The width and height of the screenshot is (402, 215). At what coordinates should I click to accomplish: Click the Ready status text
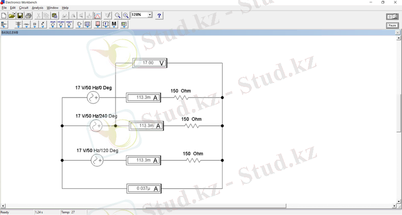(x=5, y=212)
